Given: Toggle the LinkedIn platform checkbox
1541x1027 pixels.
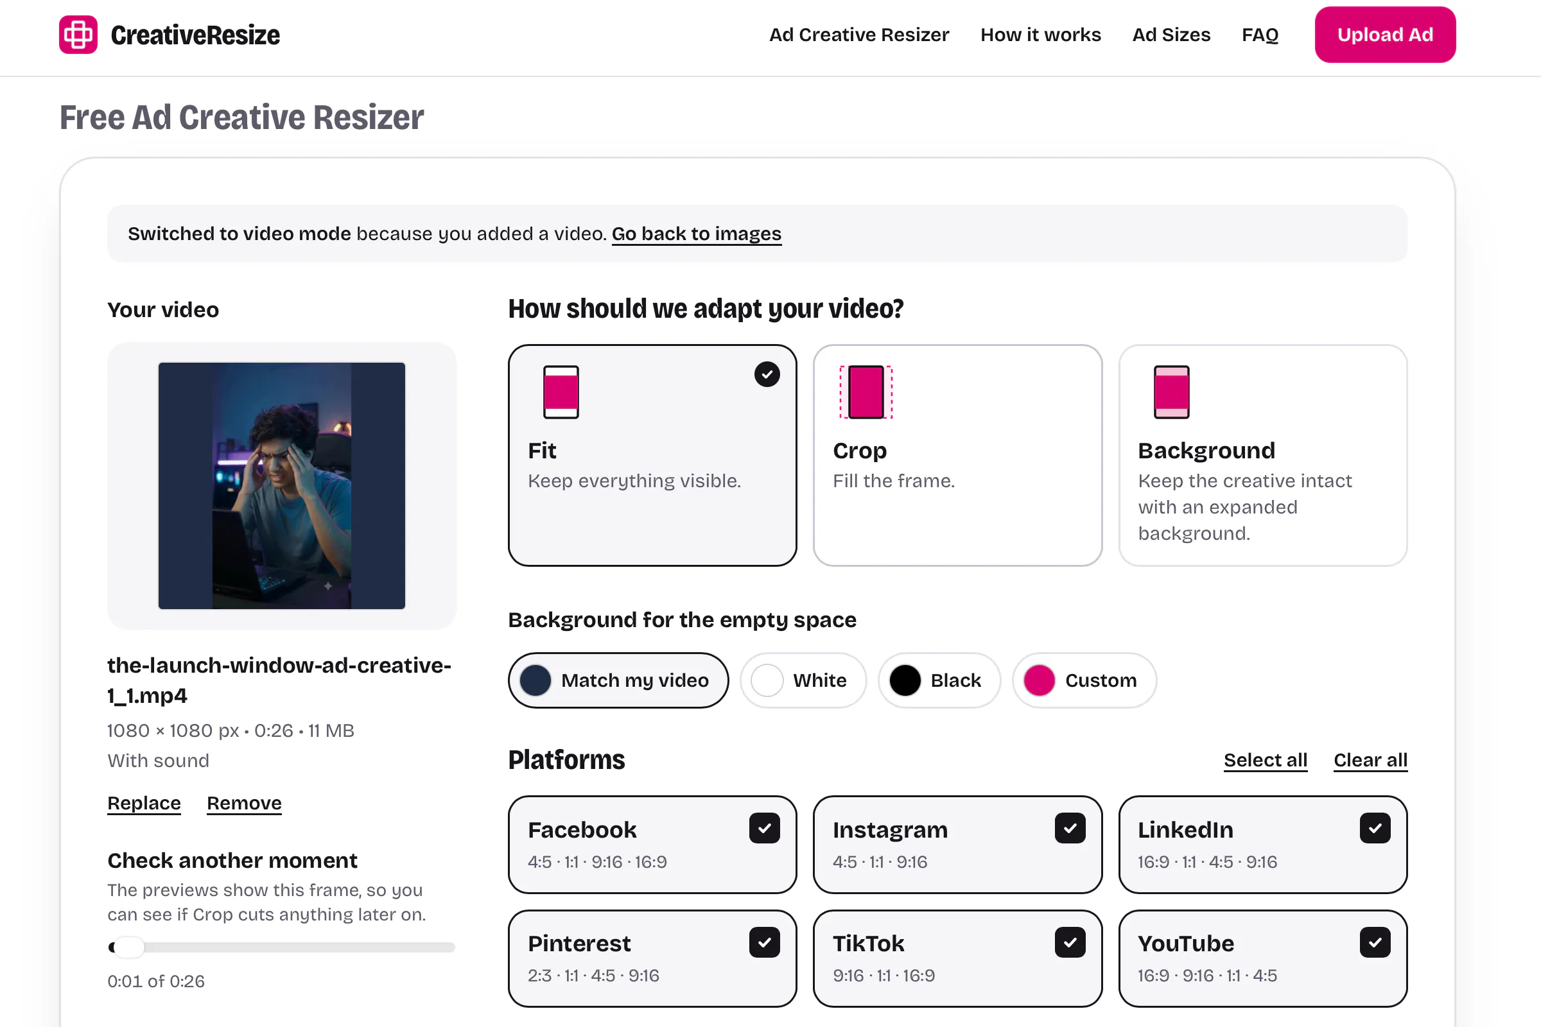Looking at the screenshot, I should point(1375,829).
